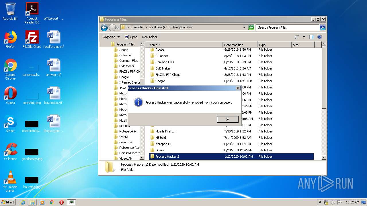This screenshot has height=206, width=367.
Task: Click New folder in toolbar
Action: click(x=150, y=37)
